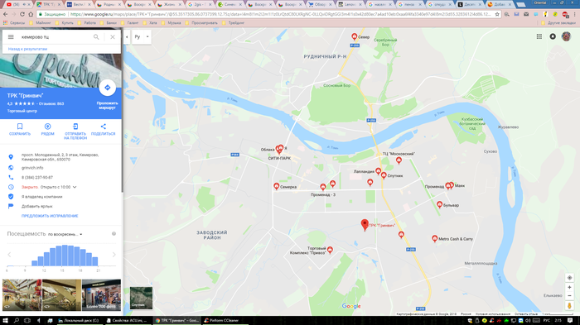This screenshot has height=325, width=580.
Task: Click ПРЕДЛОЖИТЬ ИСПРАВЛЕНИЕ link
Action: click(50, 216)
